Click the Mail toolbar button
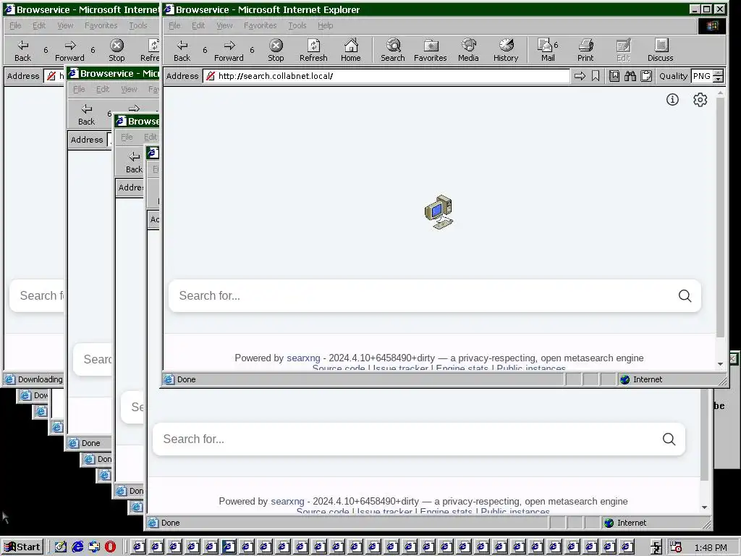 click(x=546, y=50)
